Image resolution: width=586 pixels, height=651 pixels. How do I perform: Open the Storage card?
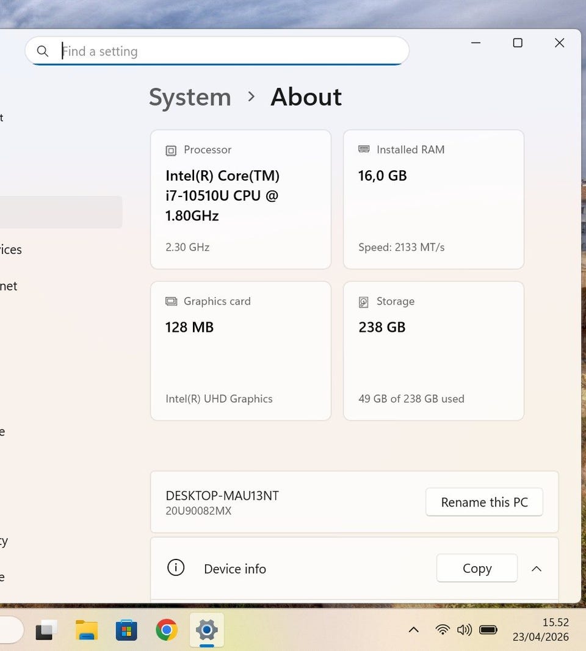(x=433, y=351)
